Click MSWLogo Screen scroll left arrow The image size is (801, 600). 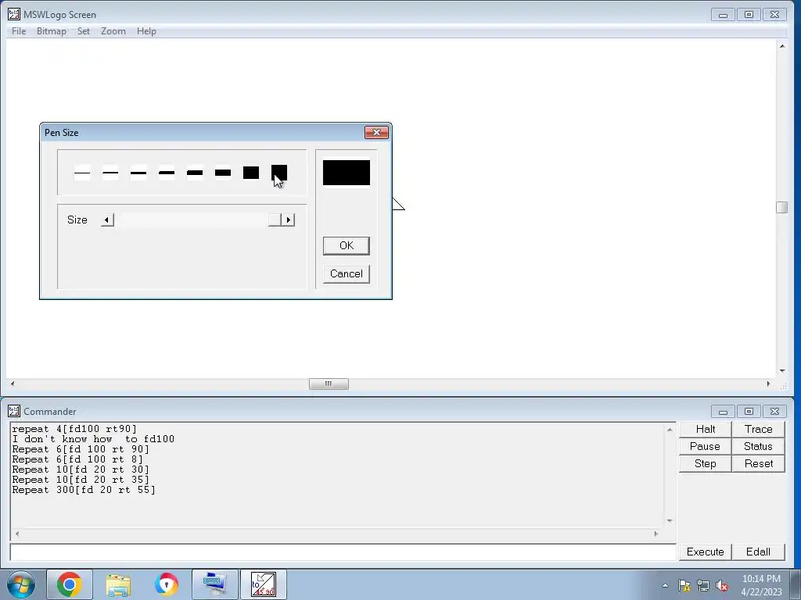coord(13,384)
